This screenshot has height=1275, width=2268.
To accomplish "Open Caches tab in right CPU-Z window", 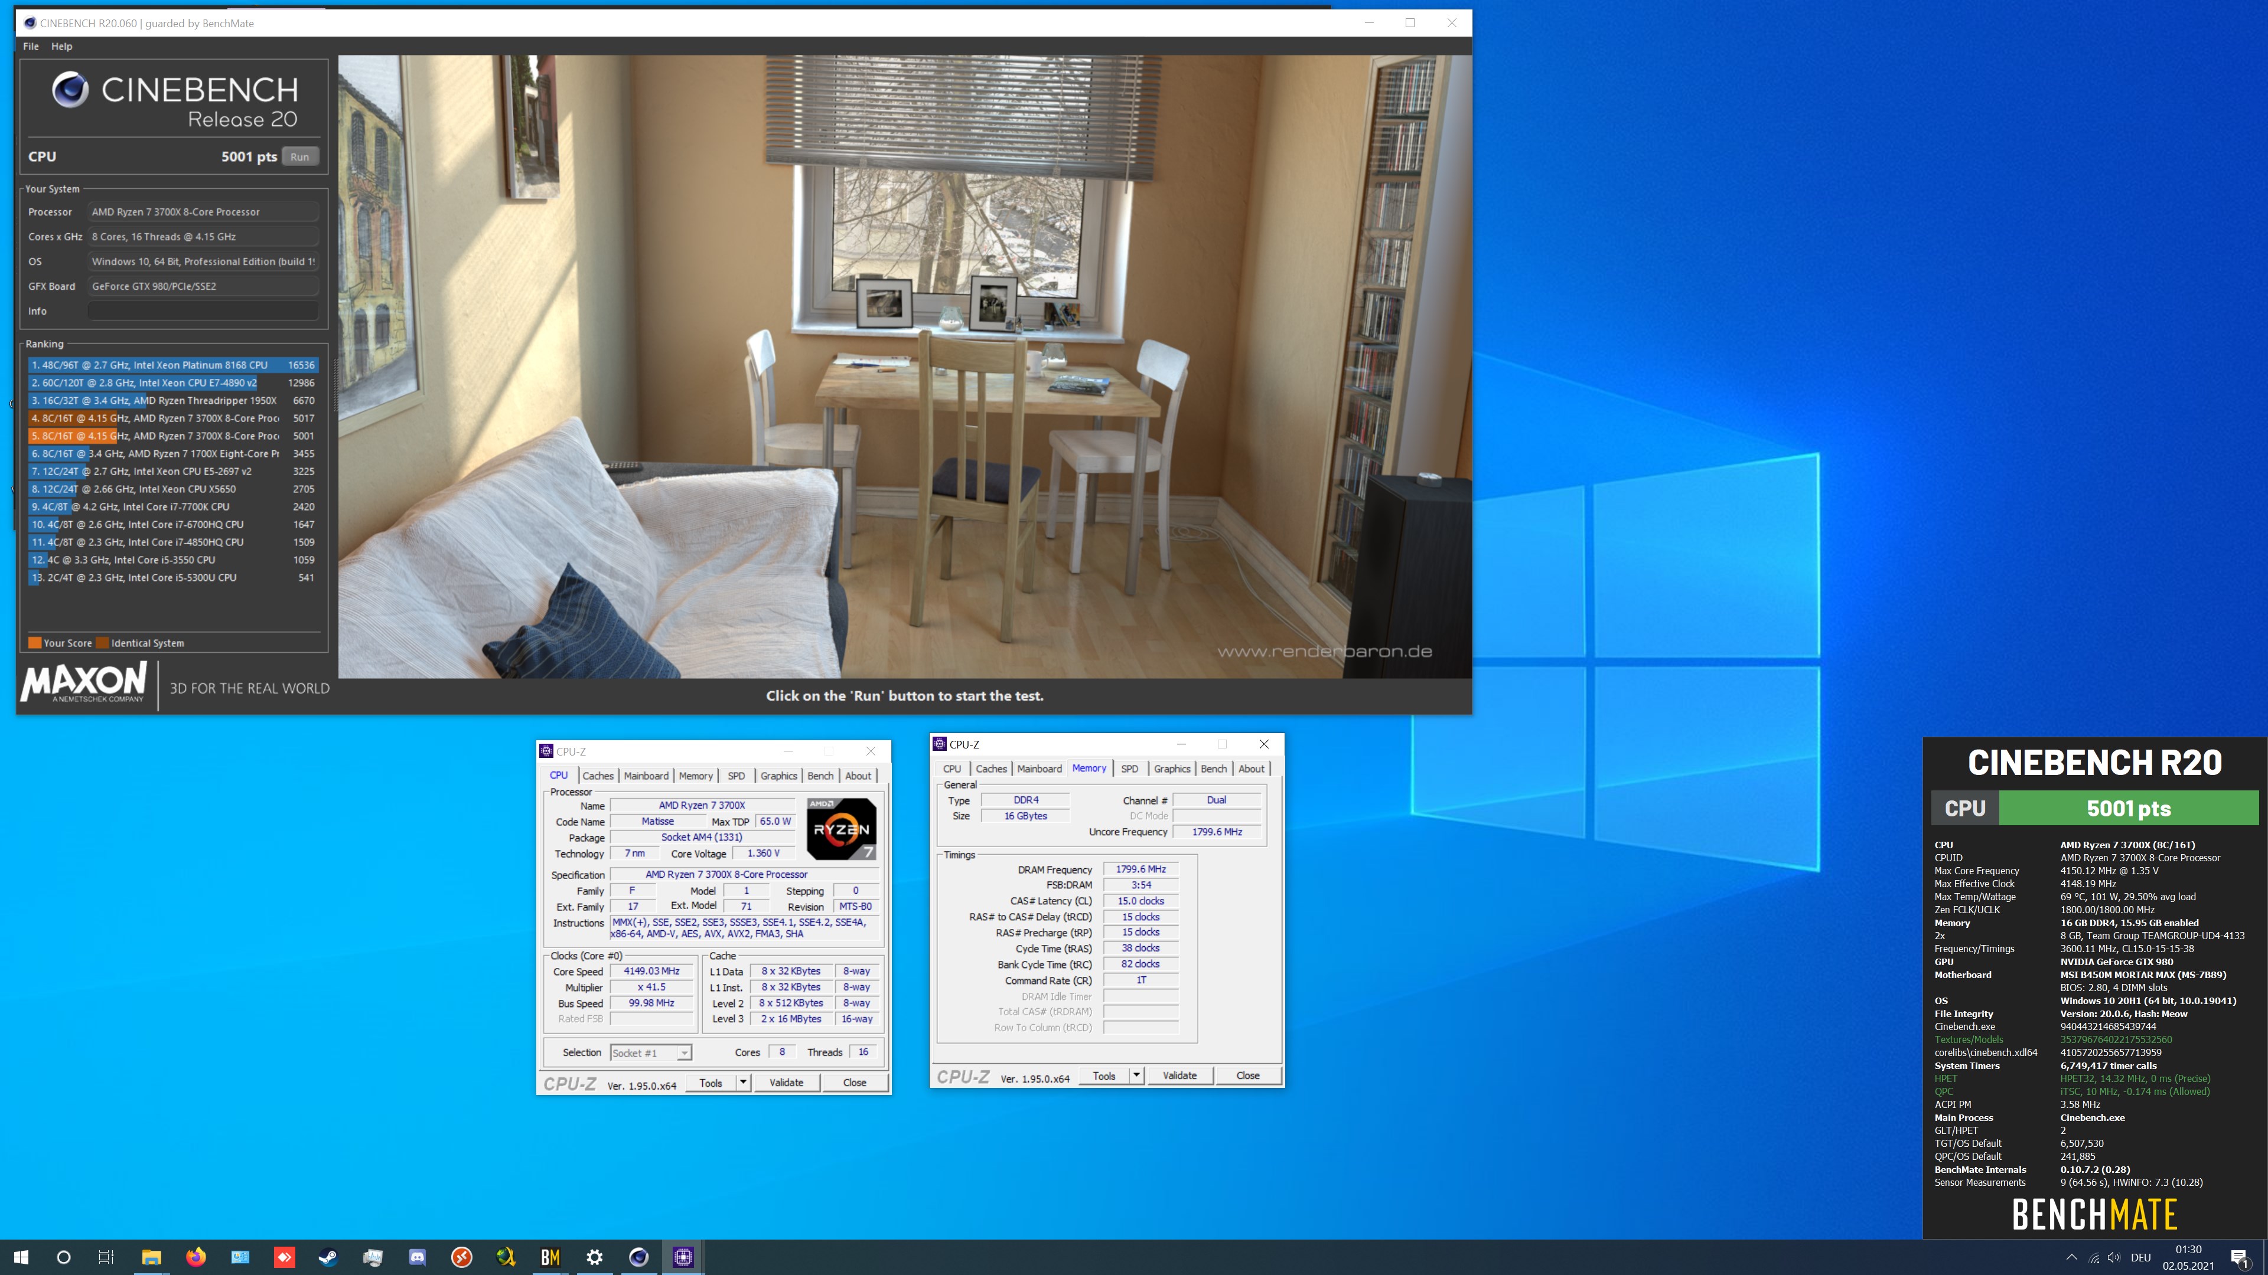I will (x=990, y=768).
